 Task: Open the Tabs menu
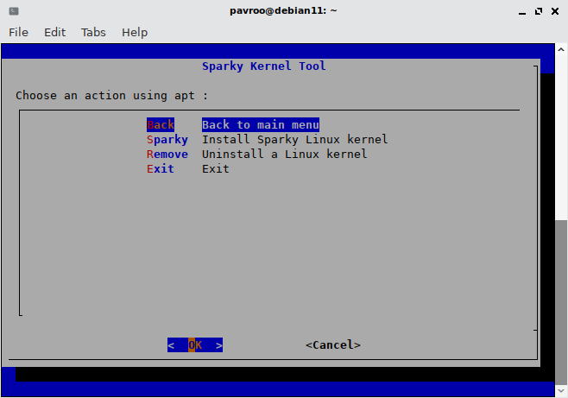tap(93, 33)
